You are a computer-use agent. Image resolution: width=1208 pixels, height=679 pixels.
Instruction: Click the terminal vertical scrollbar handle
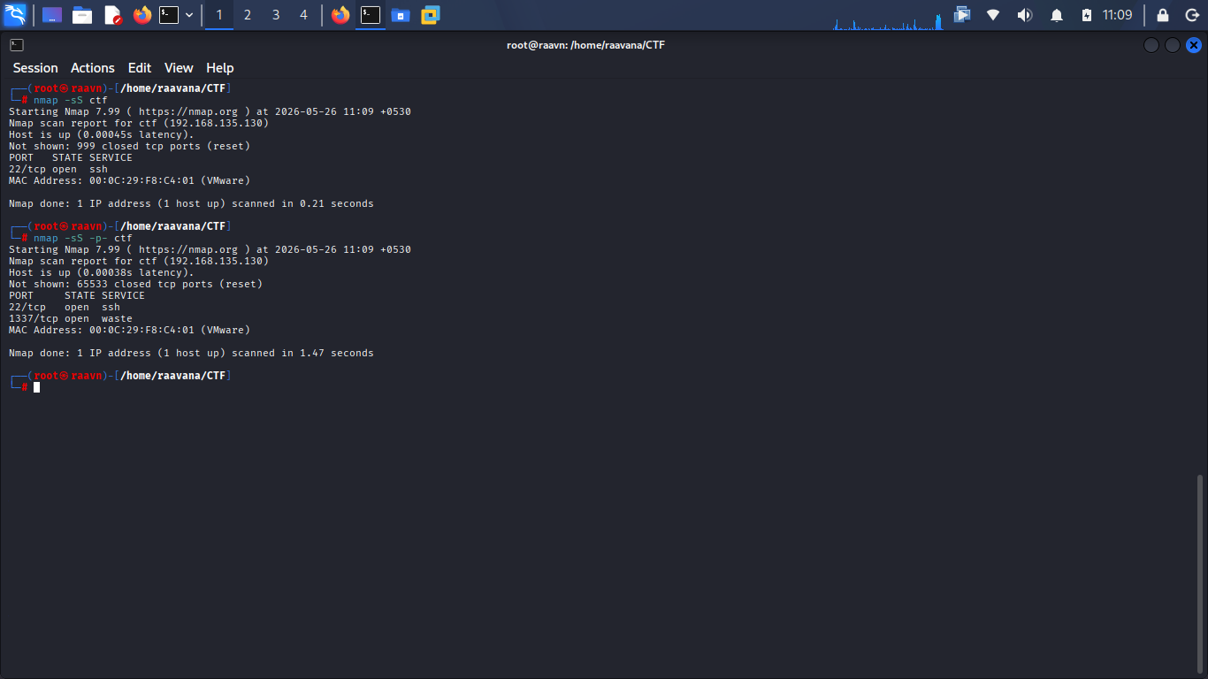click(x=1200, y=573)
